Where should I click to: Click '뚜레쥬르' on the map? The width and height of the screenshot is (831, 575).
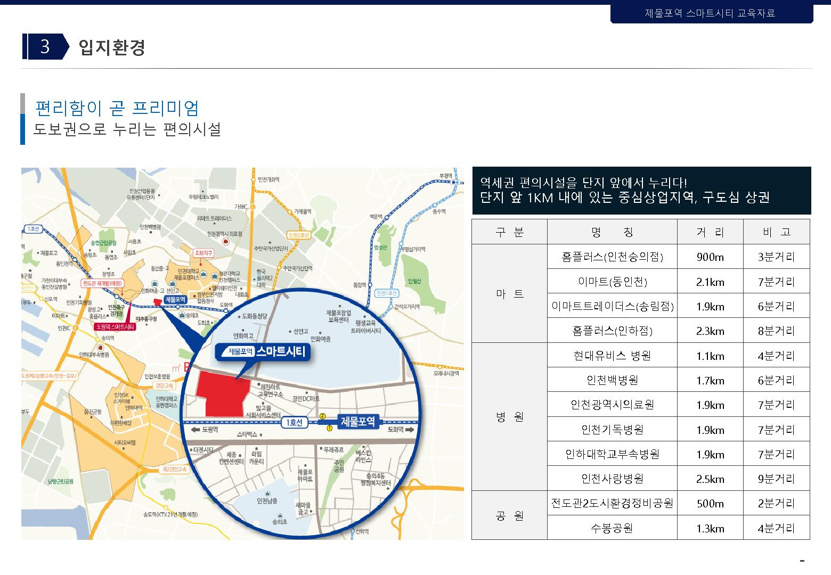click(333, 449)
